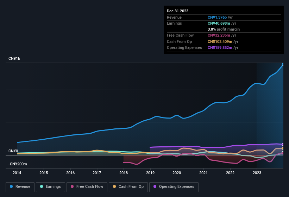The image size is (289, 197).
Task: Click the 2021 x-axis label
Action: click(x=203, y=173)
